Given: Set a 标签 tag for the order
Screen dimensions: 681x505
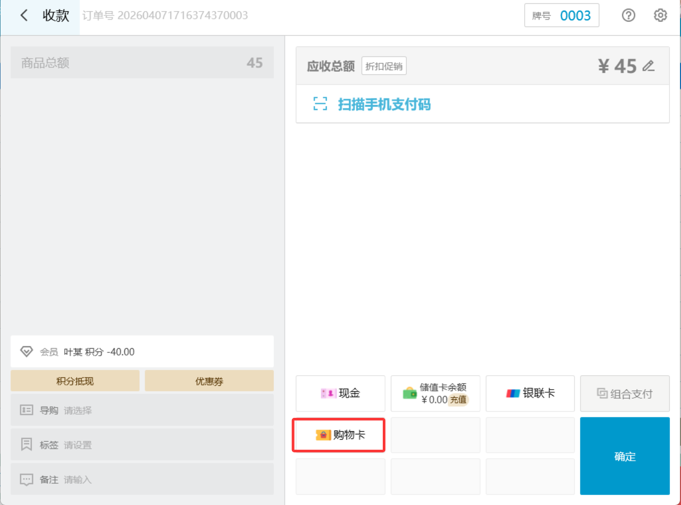Looking at the screenshot, I should 142,445.
